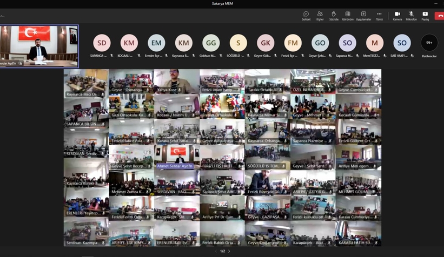Screen dimensions: 444x257
Task: Open the Sohbet chat panel
Action: click(x=306, y=15)
